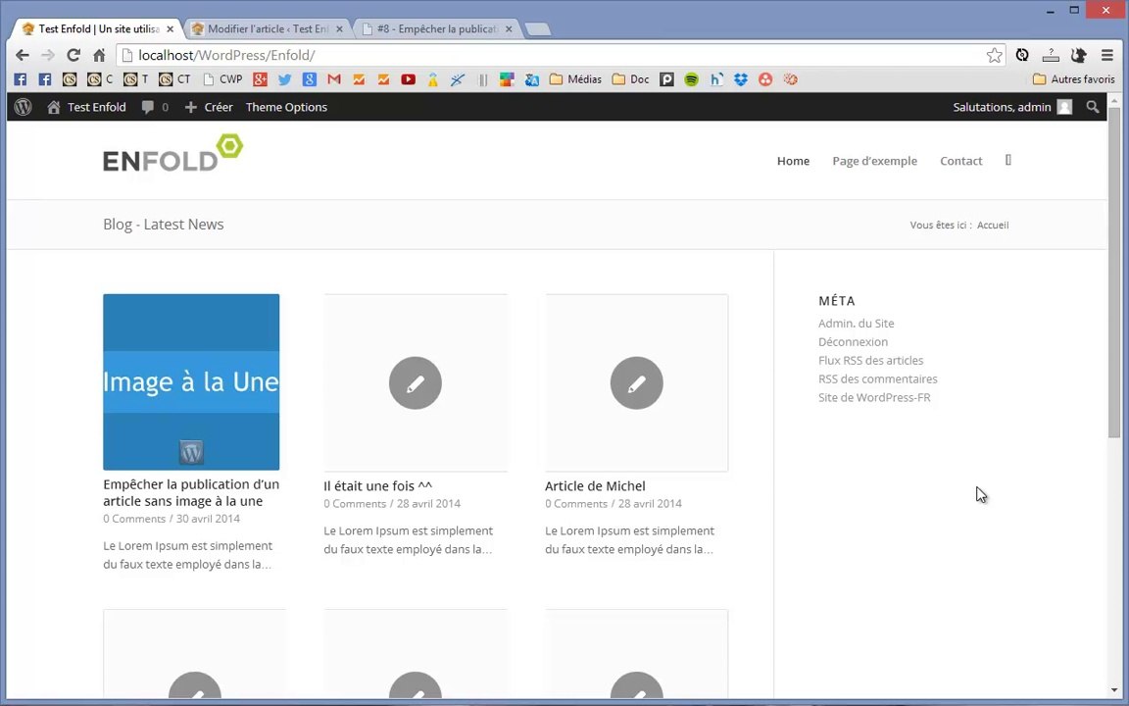This screenshot has height=706, width=1129.
Task: Open the Créer menu in admin bar
Action: (209, 107)
